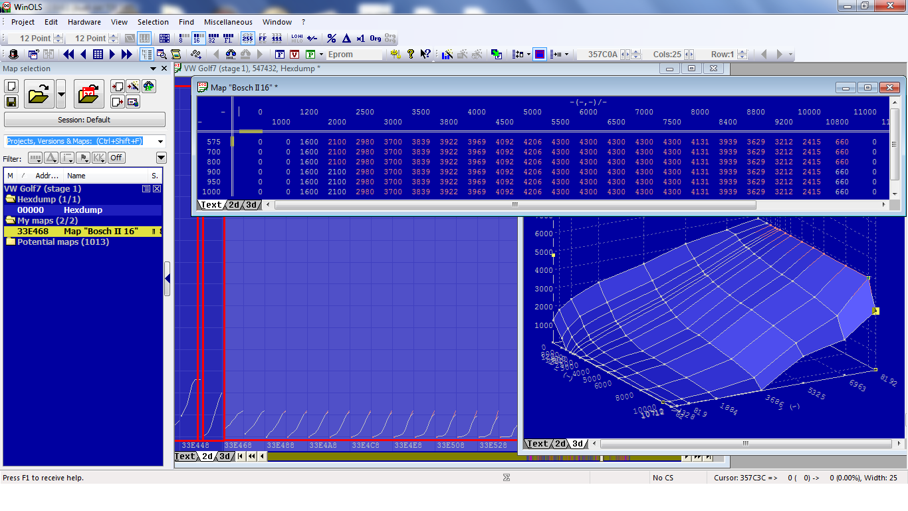Click the save floppy disk icon
908x511 pixels.
click(x=11, y=101)
